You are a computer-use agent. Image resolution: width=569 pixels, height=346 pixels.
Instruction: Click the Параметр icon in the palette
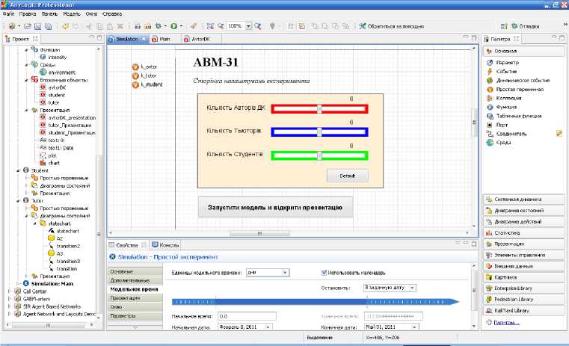(489, 63)
